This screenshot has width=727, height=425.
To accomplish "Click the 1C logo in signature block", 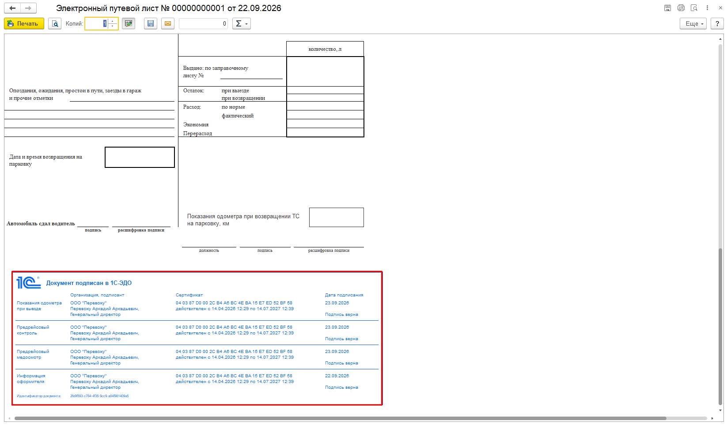I will click(29, 283).
